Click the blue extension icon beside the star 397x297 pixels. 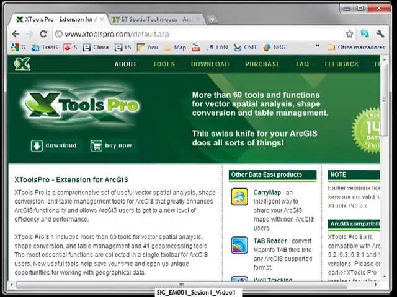(x=365, y=33)
